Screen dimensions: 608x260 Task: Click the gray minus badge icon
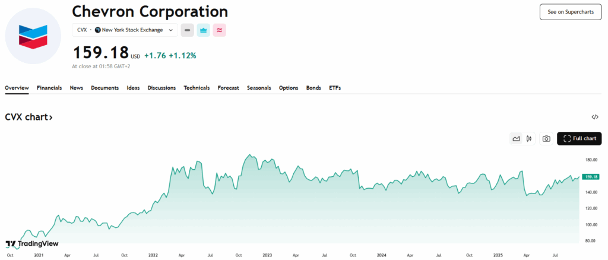tap(187, 30)
